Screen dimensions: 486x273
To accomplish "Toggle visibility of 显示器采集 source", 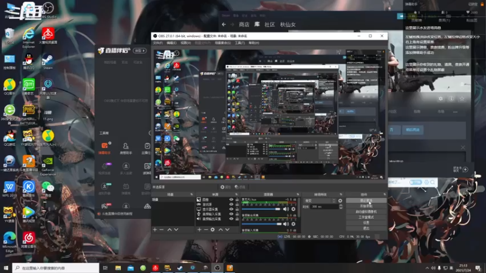I will point(231,209).
